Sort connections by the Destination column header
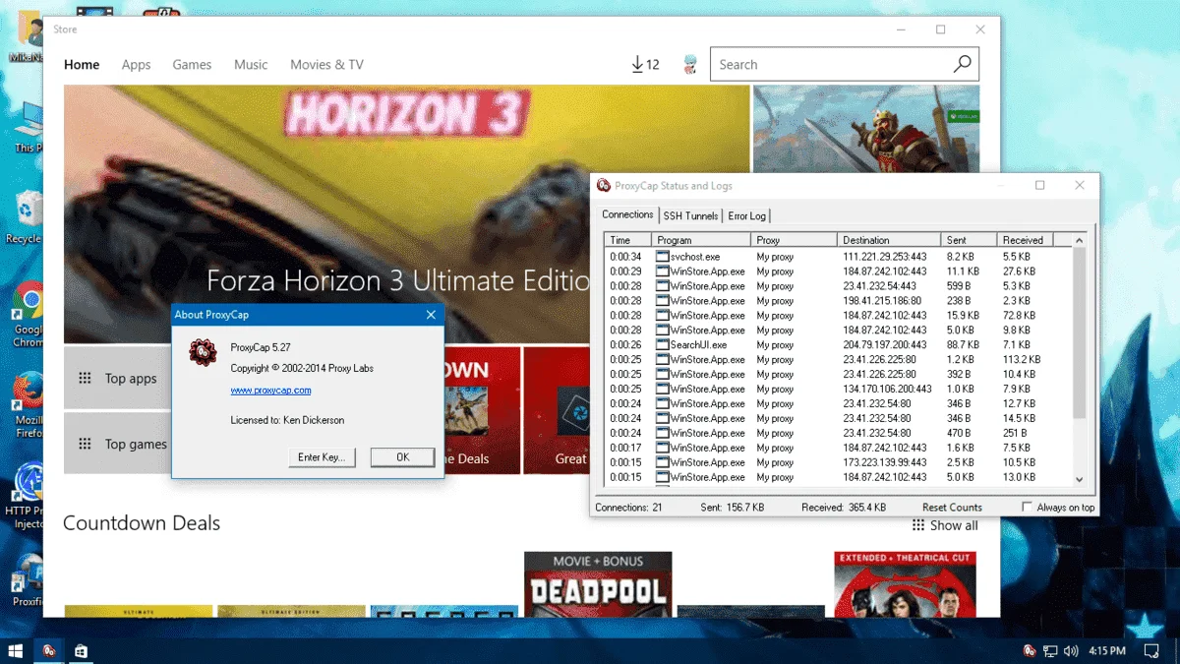This screenshot has width=1180, height=664. 890,240
